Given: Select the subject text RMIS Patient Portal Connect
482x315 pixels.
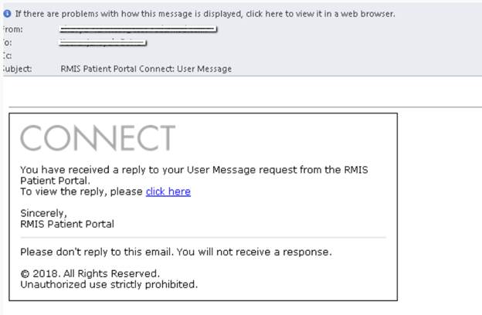Looking at the screenshot, I should coord(145,69).
